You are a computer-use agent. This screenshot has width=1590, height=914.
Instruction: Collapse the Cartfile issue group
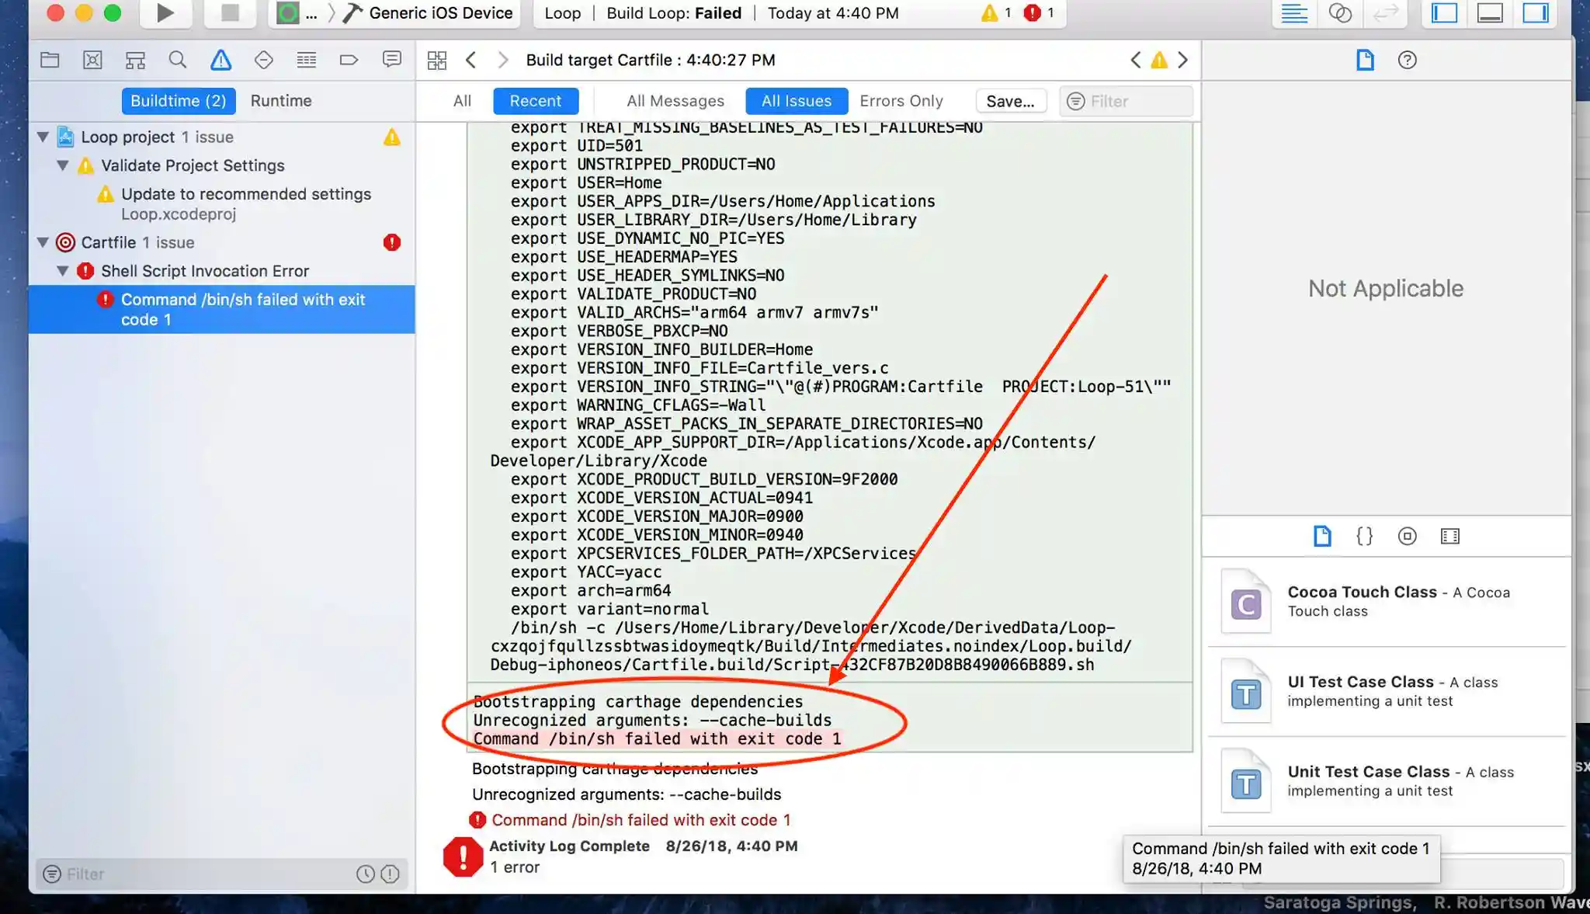[43, 242]
